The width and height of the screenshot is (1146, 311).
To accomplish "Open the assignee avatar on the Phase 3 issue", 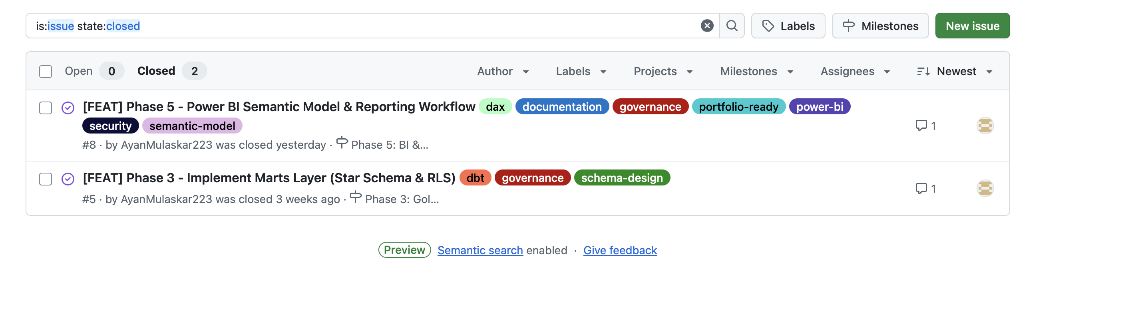I will pyautogui.click(x=985, y=188).
